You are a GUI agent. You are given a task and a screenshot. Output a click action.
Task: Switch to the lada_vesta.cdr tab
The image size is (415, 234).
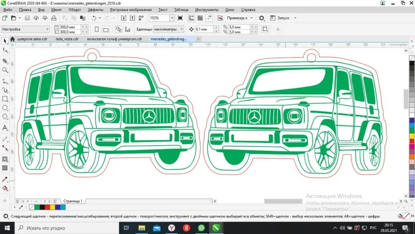(x=67, y=39)
